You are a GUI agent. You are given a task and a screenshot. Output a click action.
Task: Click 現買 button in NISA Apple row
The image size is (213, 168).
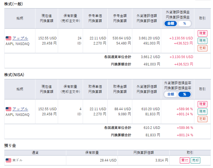pos(203,104)
